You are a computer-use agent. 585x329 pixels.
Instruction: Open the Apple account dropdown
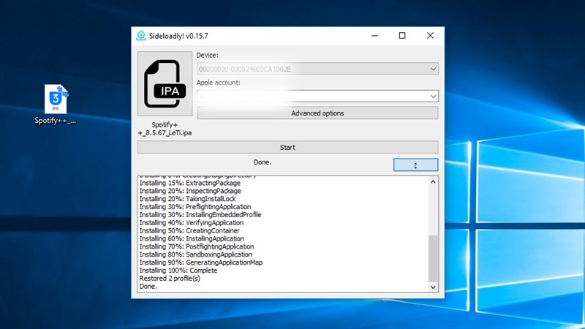pyautogui.click(x=433, y=97)
